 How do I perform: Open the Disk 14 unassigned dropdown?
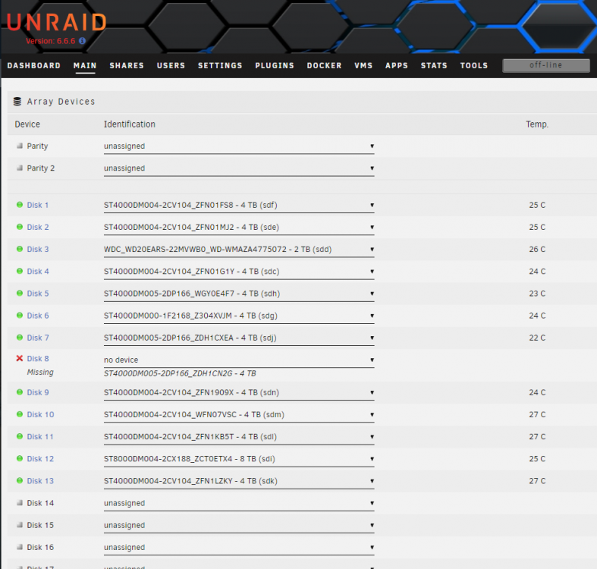pyautogui.click(x=239, y=504)
